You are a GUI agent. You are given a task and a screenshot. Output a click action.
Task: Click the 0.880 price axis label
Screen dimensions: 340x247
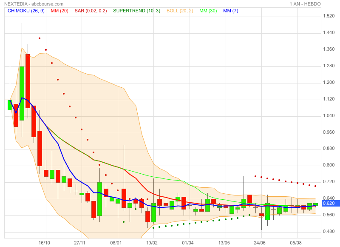pyautogui.click(x=329, y=148)
